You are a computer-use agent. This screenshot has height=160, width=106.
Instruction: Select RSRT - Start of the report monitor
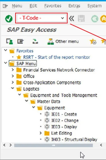tap(57, 57)
